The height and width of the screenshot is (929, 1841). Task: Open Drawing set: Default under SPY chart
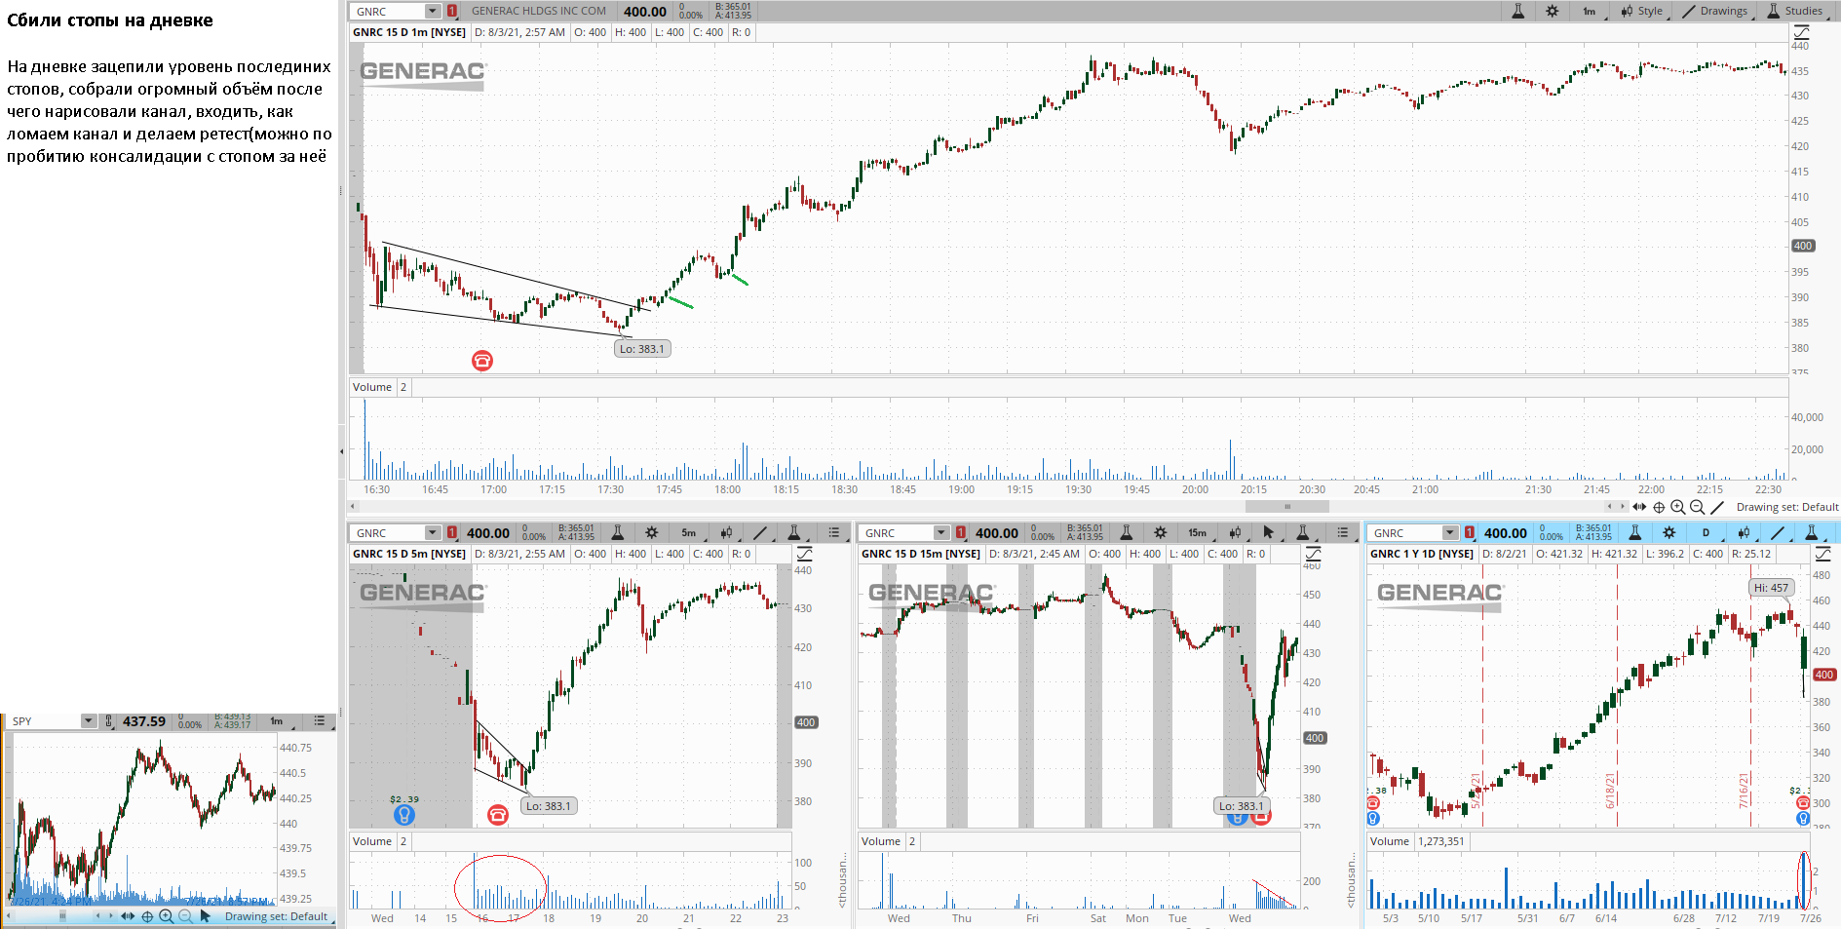pyautogui.click(x=276, y=916)
